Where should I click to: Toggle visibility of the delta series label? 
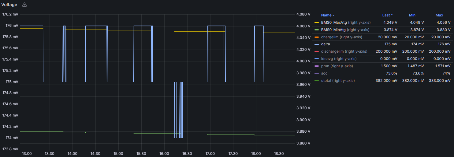[325, 44]
